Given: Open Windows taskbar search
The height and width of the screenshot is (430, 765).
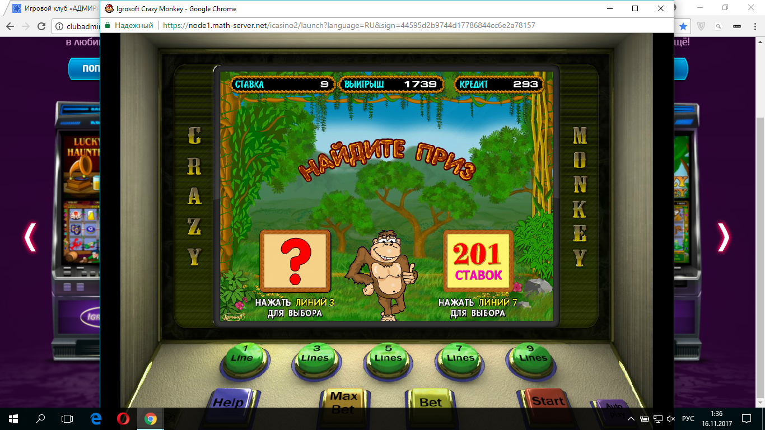Looking at the screenshot, I should click(x=40, y=419).
